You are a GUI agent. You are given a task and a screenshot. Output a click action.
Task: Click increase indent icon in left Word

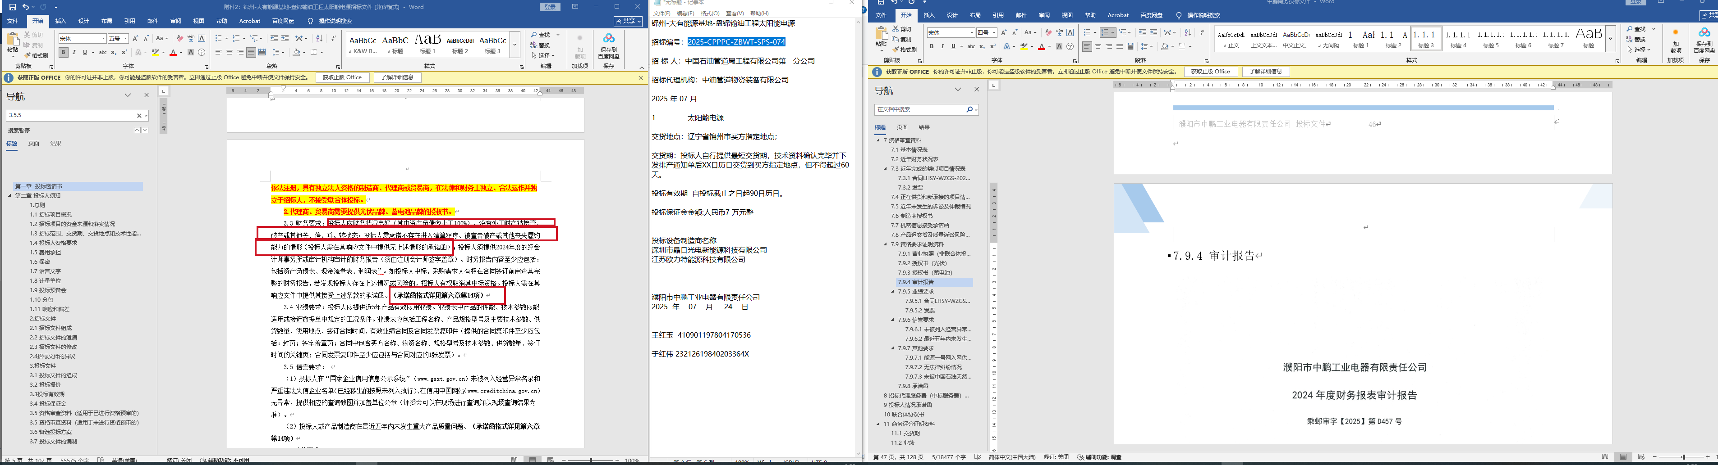click(x=285, y=39)
